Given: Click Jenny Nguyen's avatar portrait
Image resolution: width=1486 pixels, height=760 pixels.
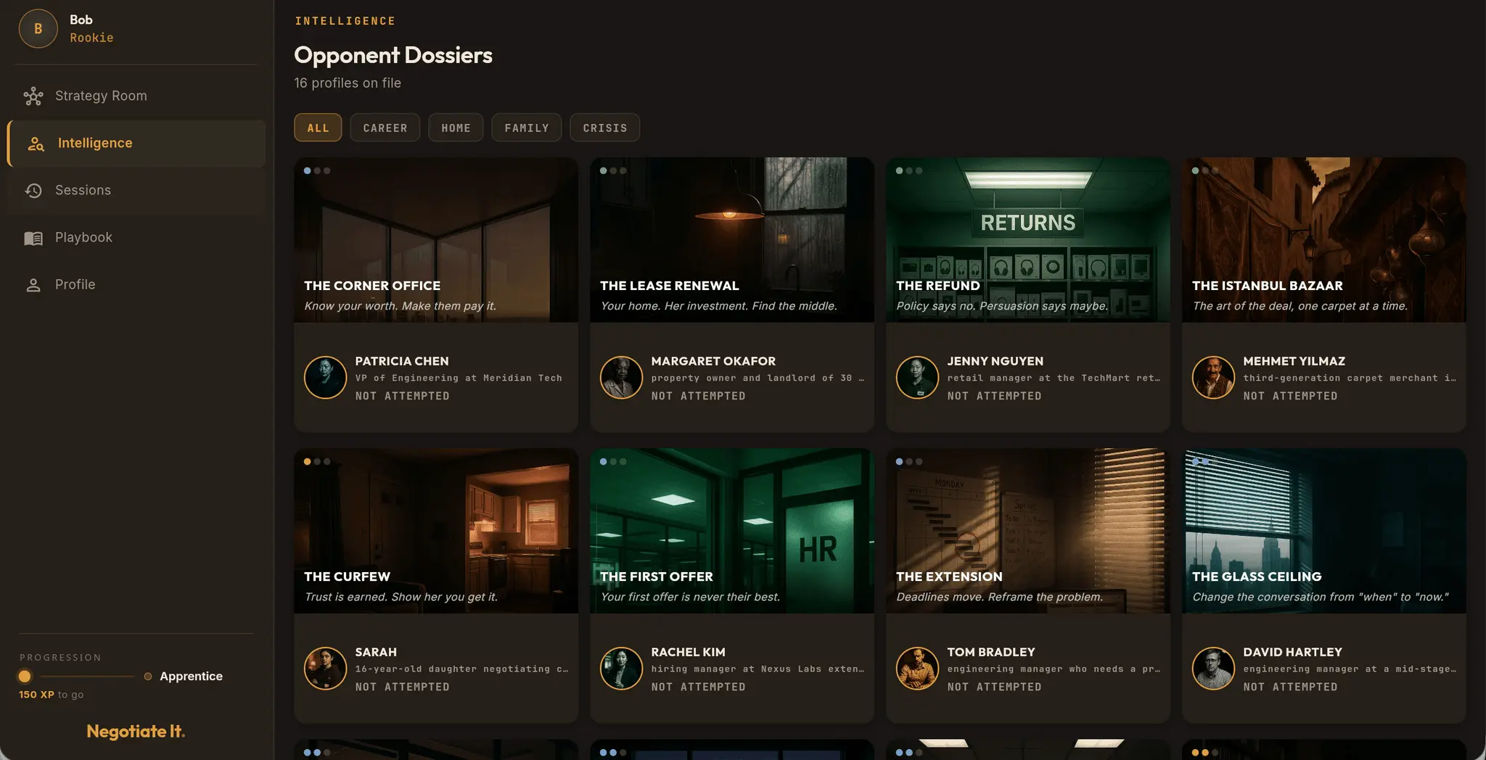Looking at the screenshot, I should click(x=917, y=377).
